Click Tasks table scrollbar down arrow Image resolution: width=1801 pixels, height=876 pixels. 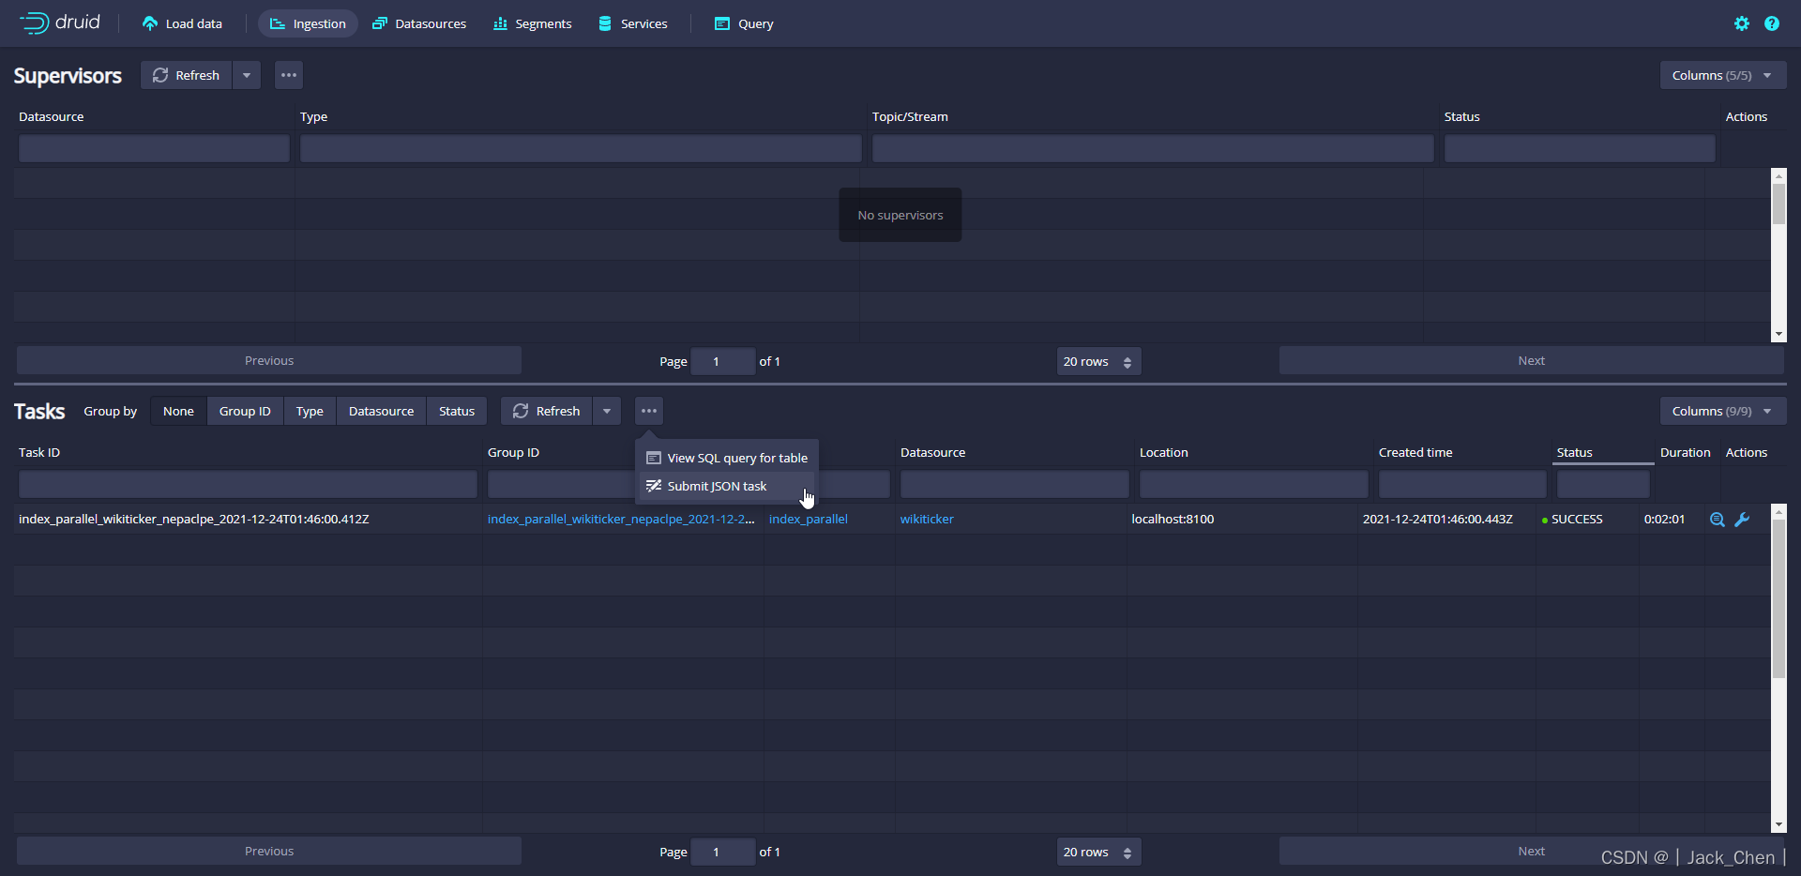pyautogui.click(x=1778, y=825)
